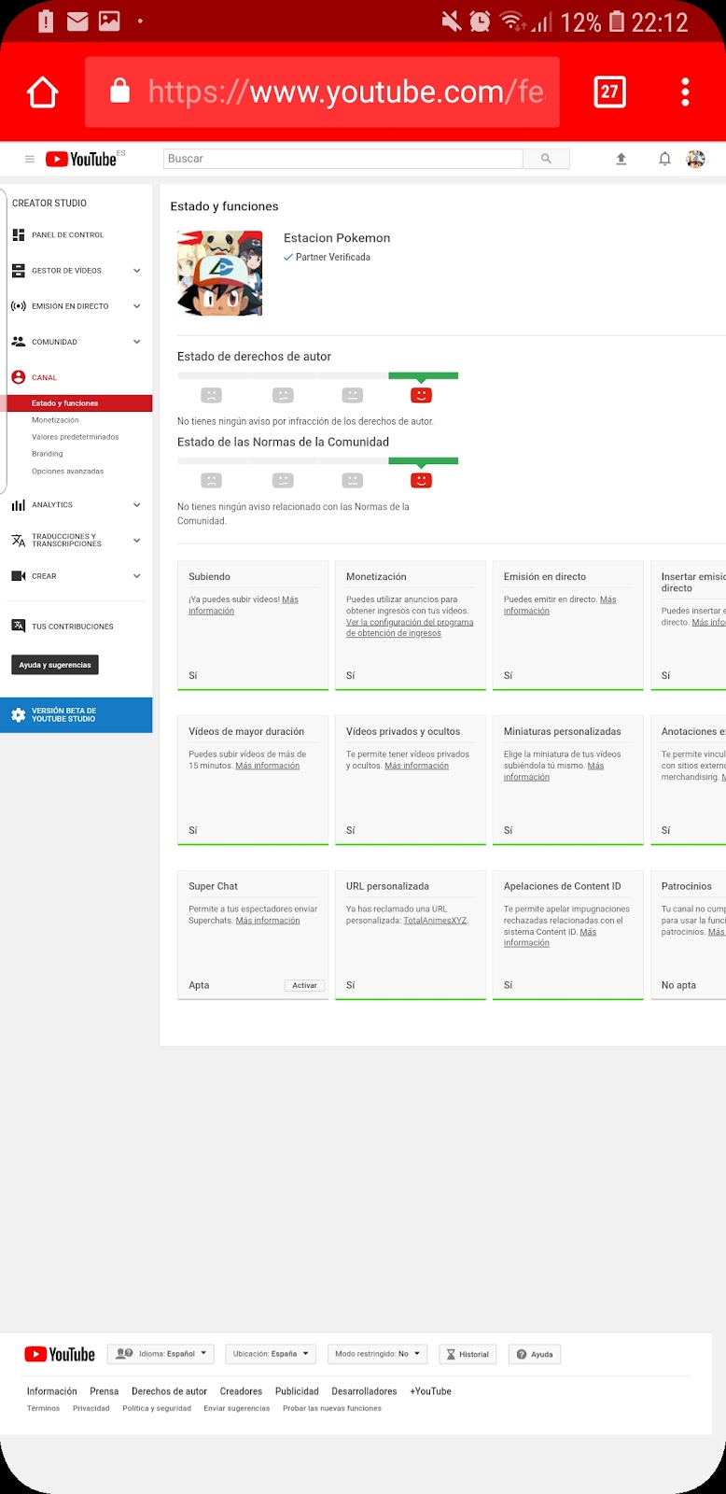This screenshot has width=726, height=1494.
Task: Expand the Crear chevron
Action: [x=137, y=576]
